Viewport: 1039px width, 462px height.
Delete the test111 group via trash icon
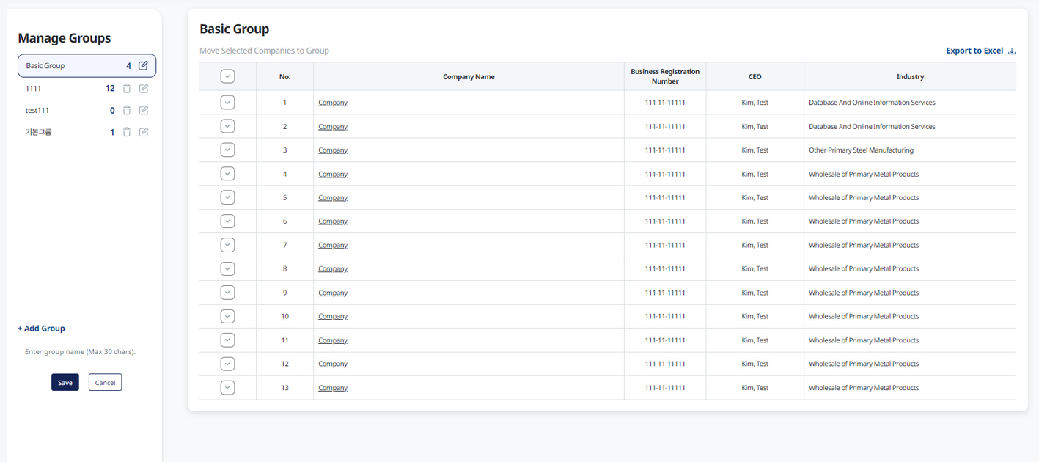tap(127, 111)
